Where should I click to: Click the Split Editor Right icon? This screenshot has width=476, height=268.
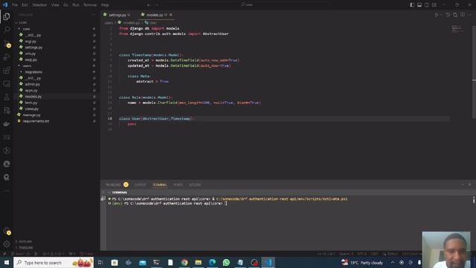(463, 15)
